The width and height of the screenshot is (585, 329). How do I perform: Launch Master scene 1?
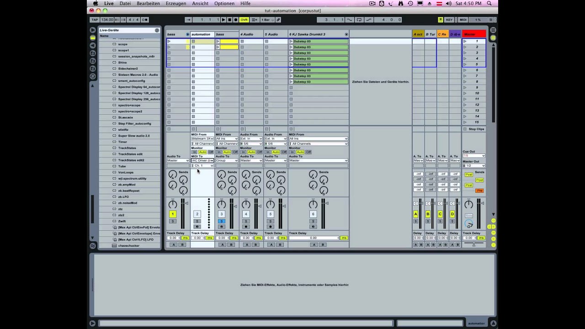pyautogui.click(x=465, y=41)
